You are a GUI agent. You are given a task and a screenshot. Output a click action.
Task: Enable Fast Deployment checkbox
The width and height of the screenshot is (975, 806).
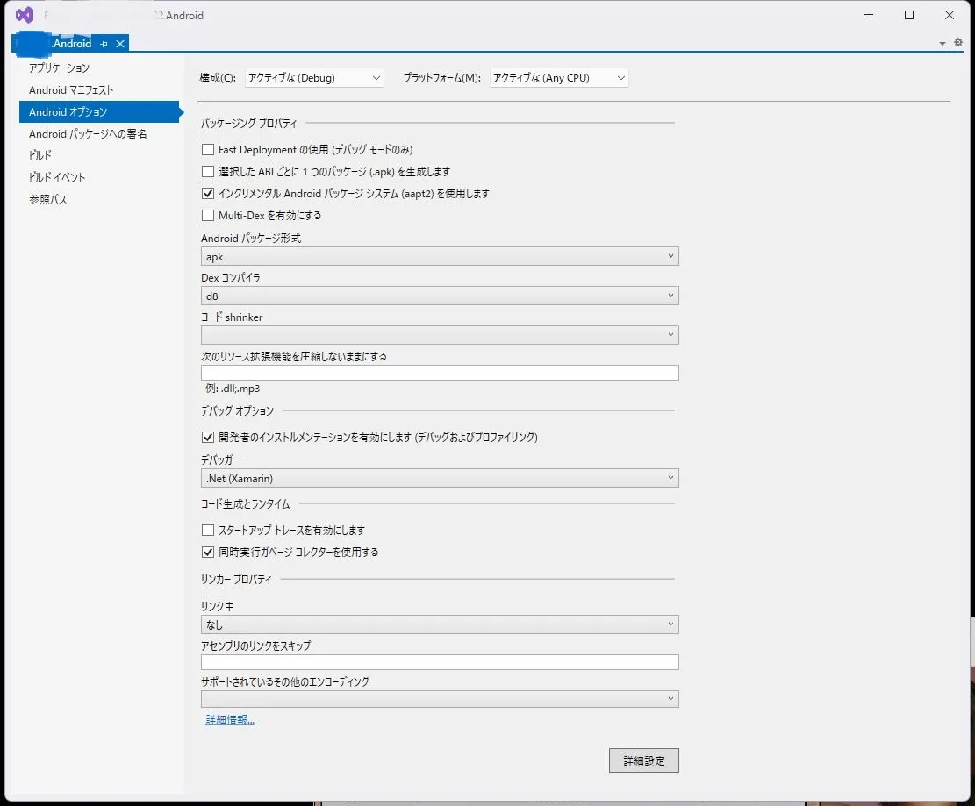[208, 150]
